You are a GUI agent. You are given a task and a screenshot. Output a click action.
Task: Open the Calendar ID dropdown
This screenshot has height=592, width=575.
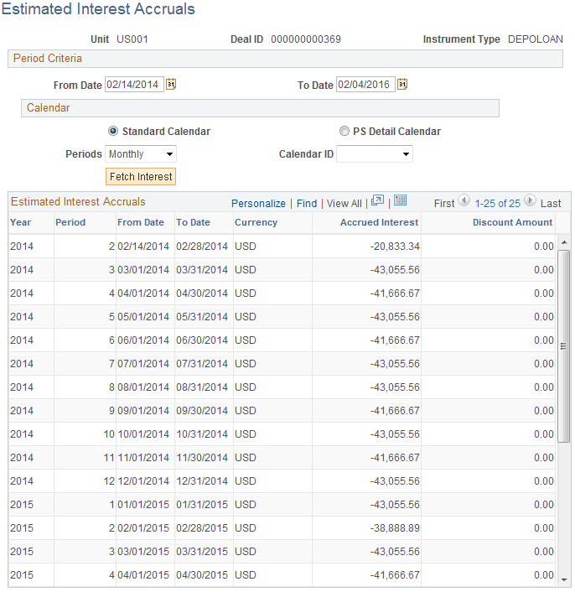375,154
